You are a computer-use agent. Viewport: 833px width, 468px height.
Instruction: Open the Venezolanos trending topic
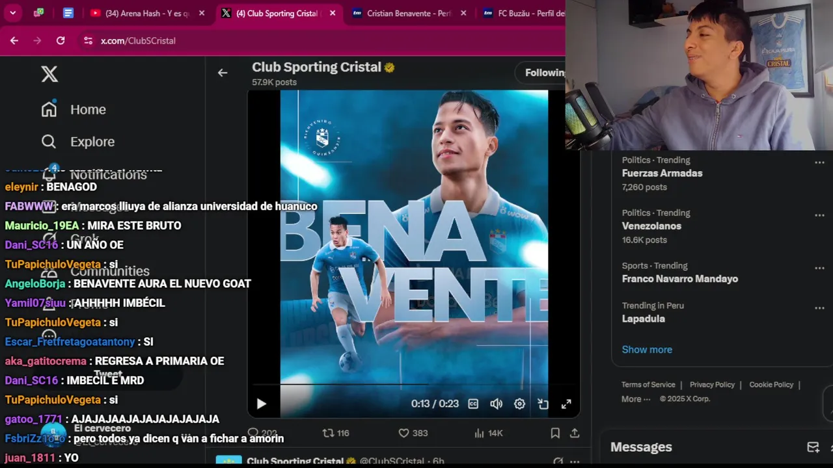651,226
